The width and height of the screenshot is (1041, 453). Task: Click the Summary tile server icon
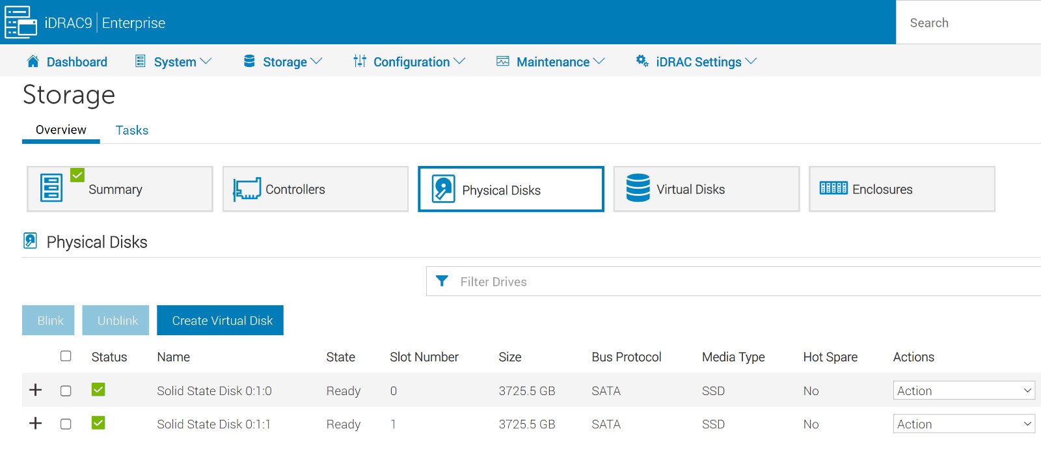pos(51,188)
